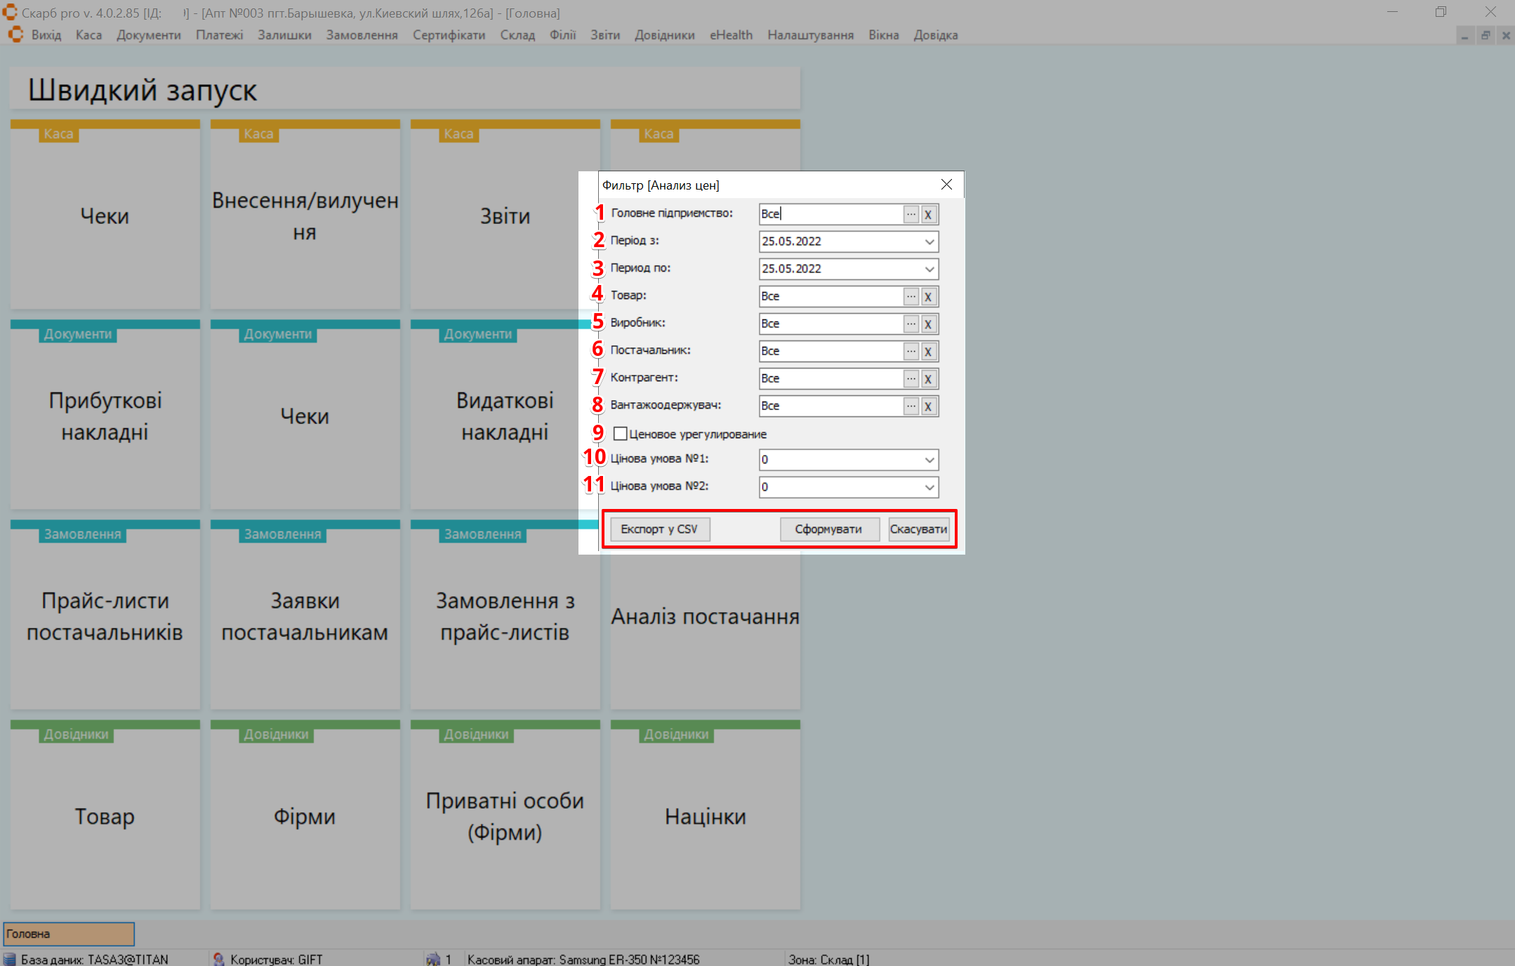
Task: Clear Контрагент field using X button
Action: pos(928,378)
